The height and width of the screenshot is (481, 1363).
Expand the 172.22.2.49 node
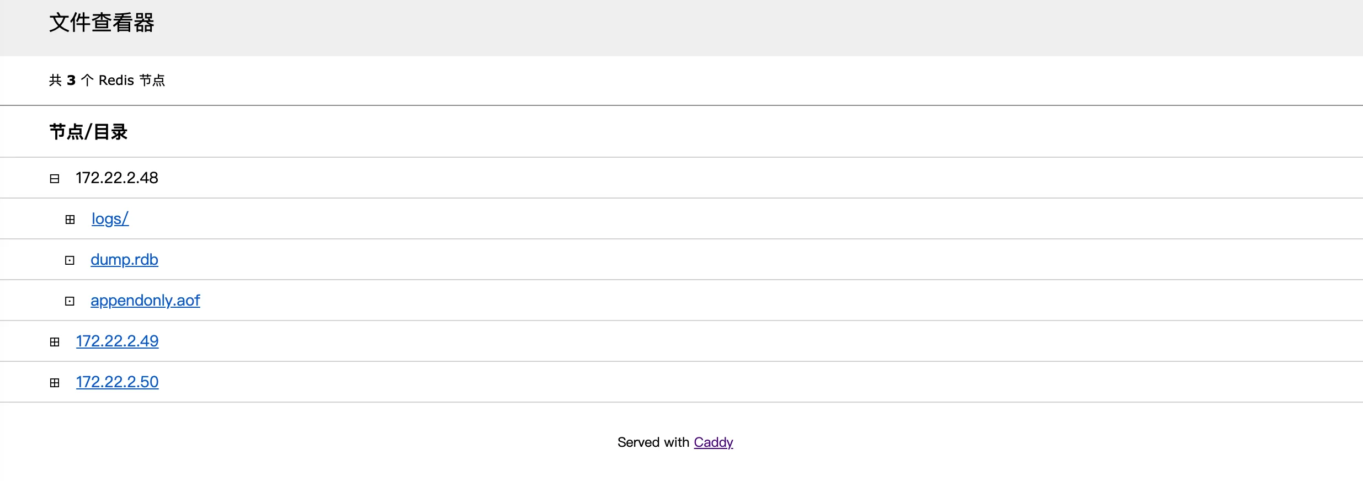pyautogui.click(x=55, y=342)
